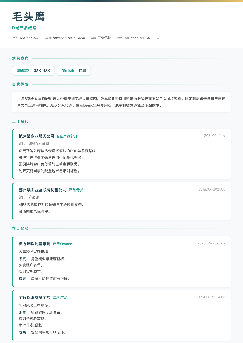Viewport: 243px width, 343px height.
Task: Click the 部门：进销存产品线 line
Action: [34, 143]
